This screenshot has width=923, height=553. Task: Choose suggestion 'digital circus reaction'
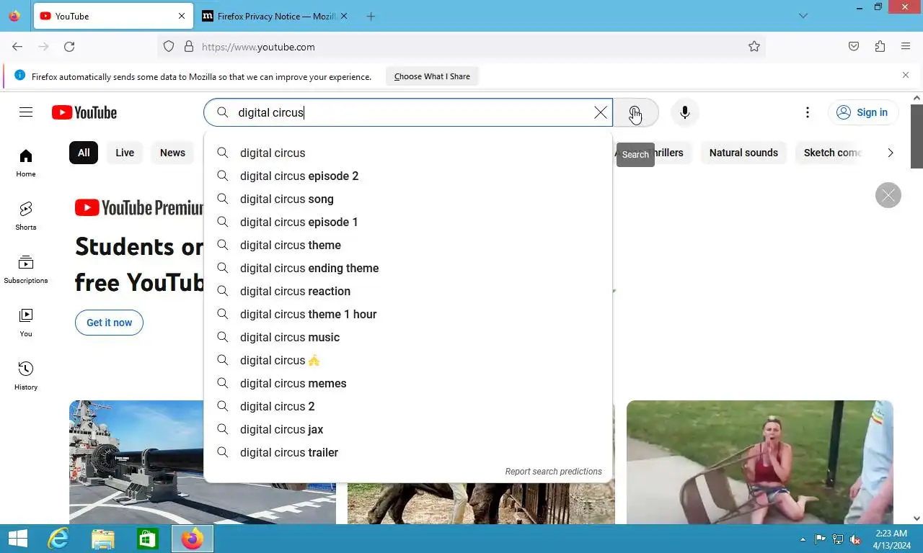(408, 291)
